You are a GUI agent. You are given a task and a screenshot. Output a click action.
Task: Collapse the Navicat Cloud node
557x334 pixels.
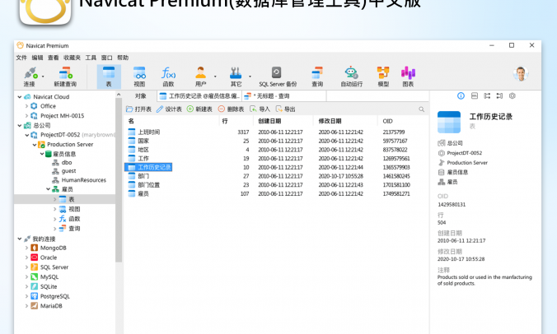pyautogui.click(x=20, y=97)
